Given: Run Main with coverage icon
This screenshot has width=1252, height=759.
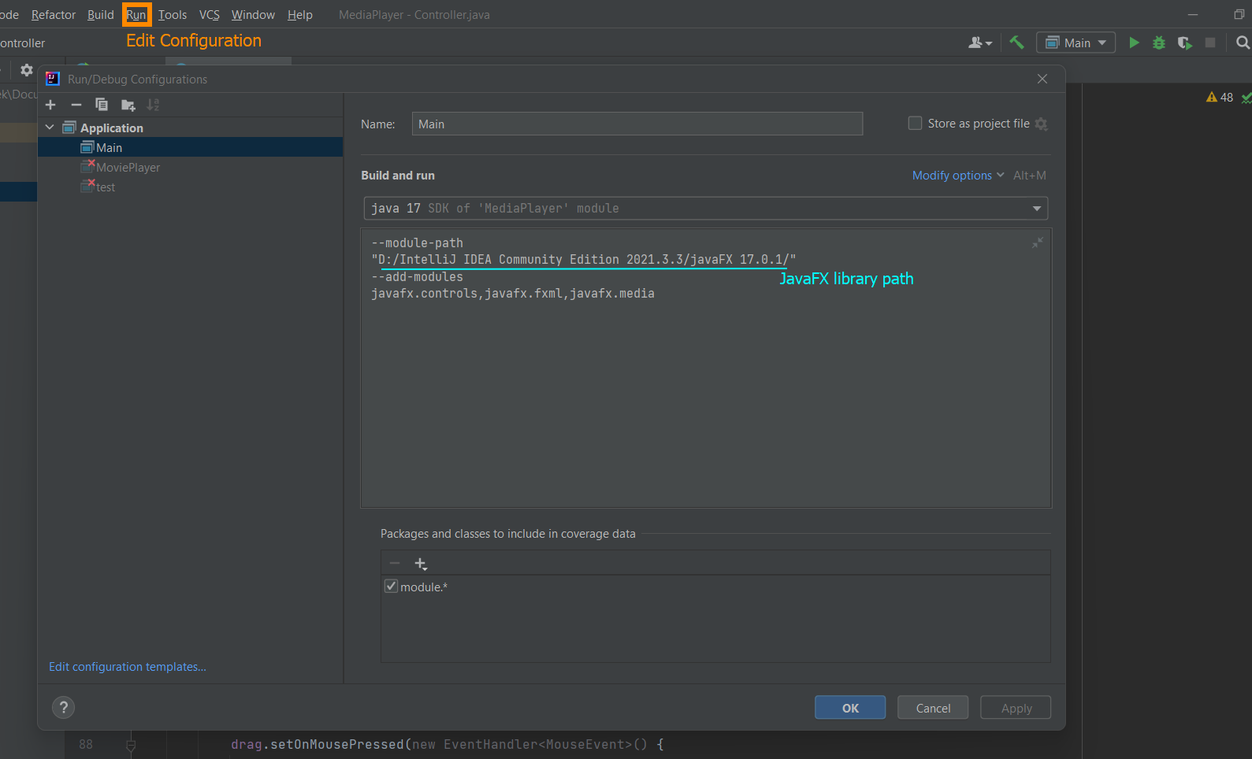Looking at the screenshot, I should coord(1184,43).
